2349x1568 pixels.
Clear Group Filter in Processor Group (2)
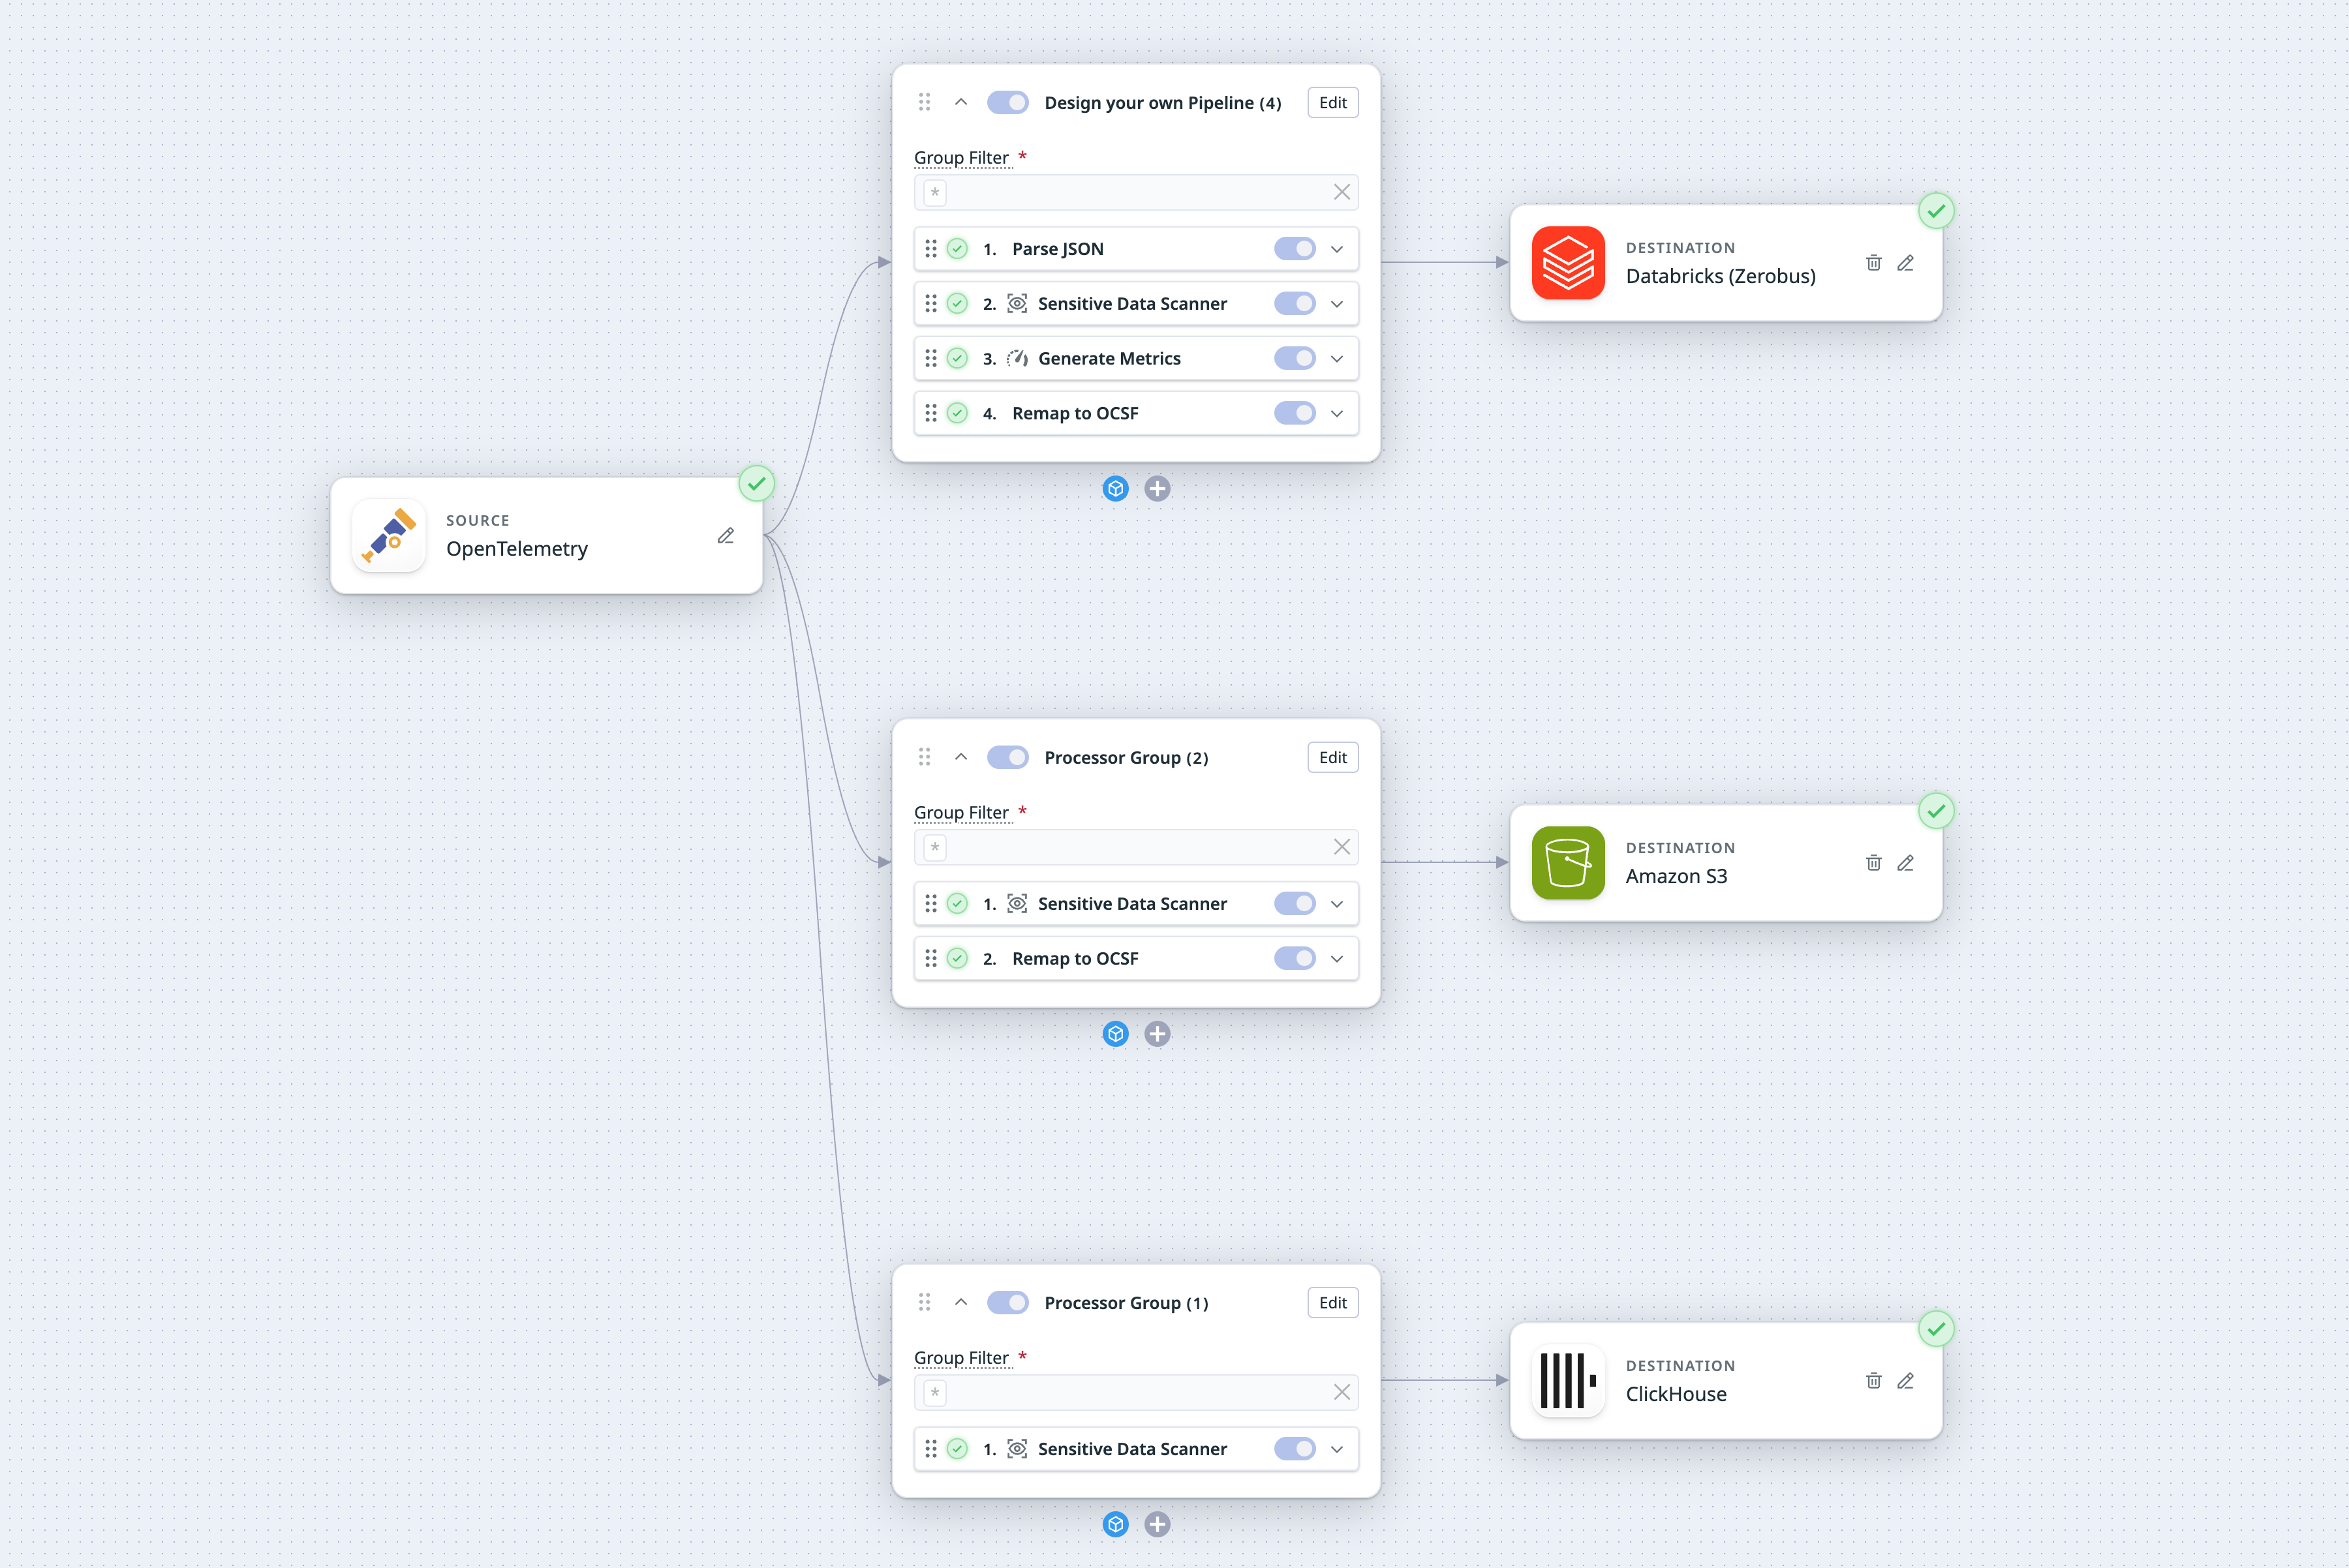1342,847
